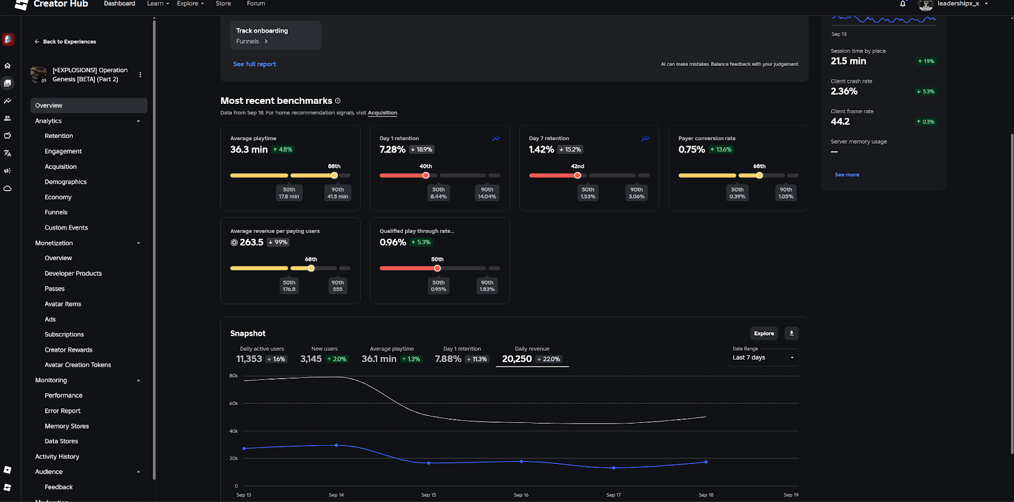
Task: Click the cloud icon in left rail
Action: coord(8,189)
